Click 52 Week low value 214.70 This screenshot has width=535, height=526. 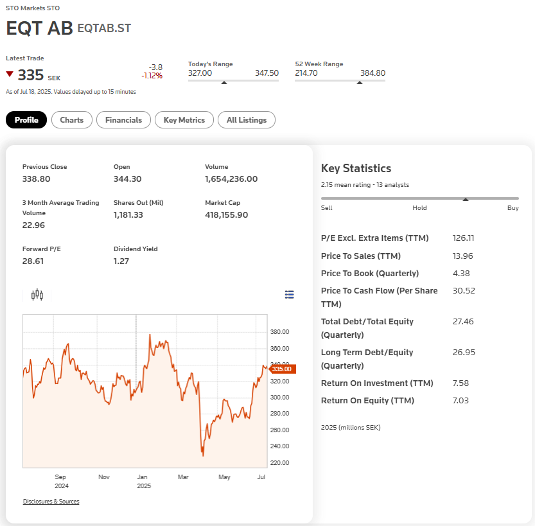[x=306, y=73]
